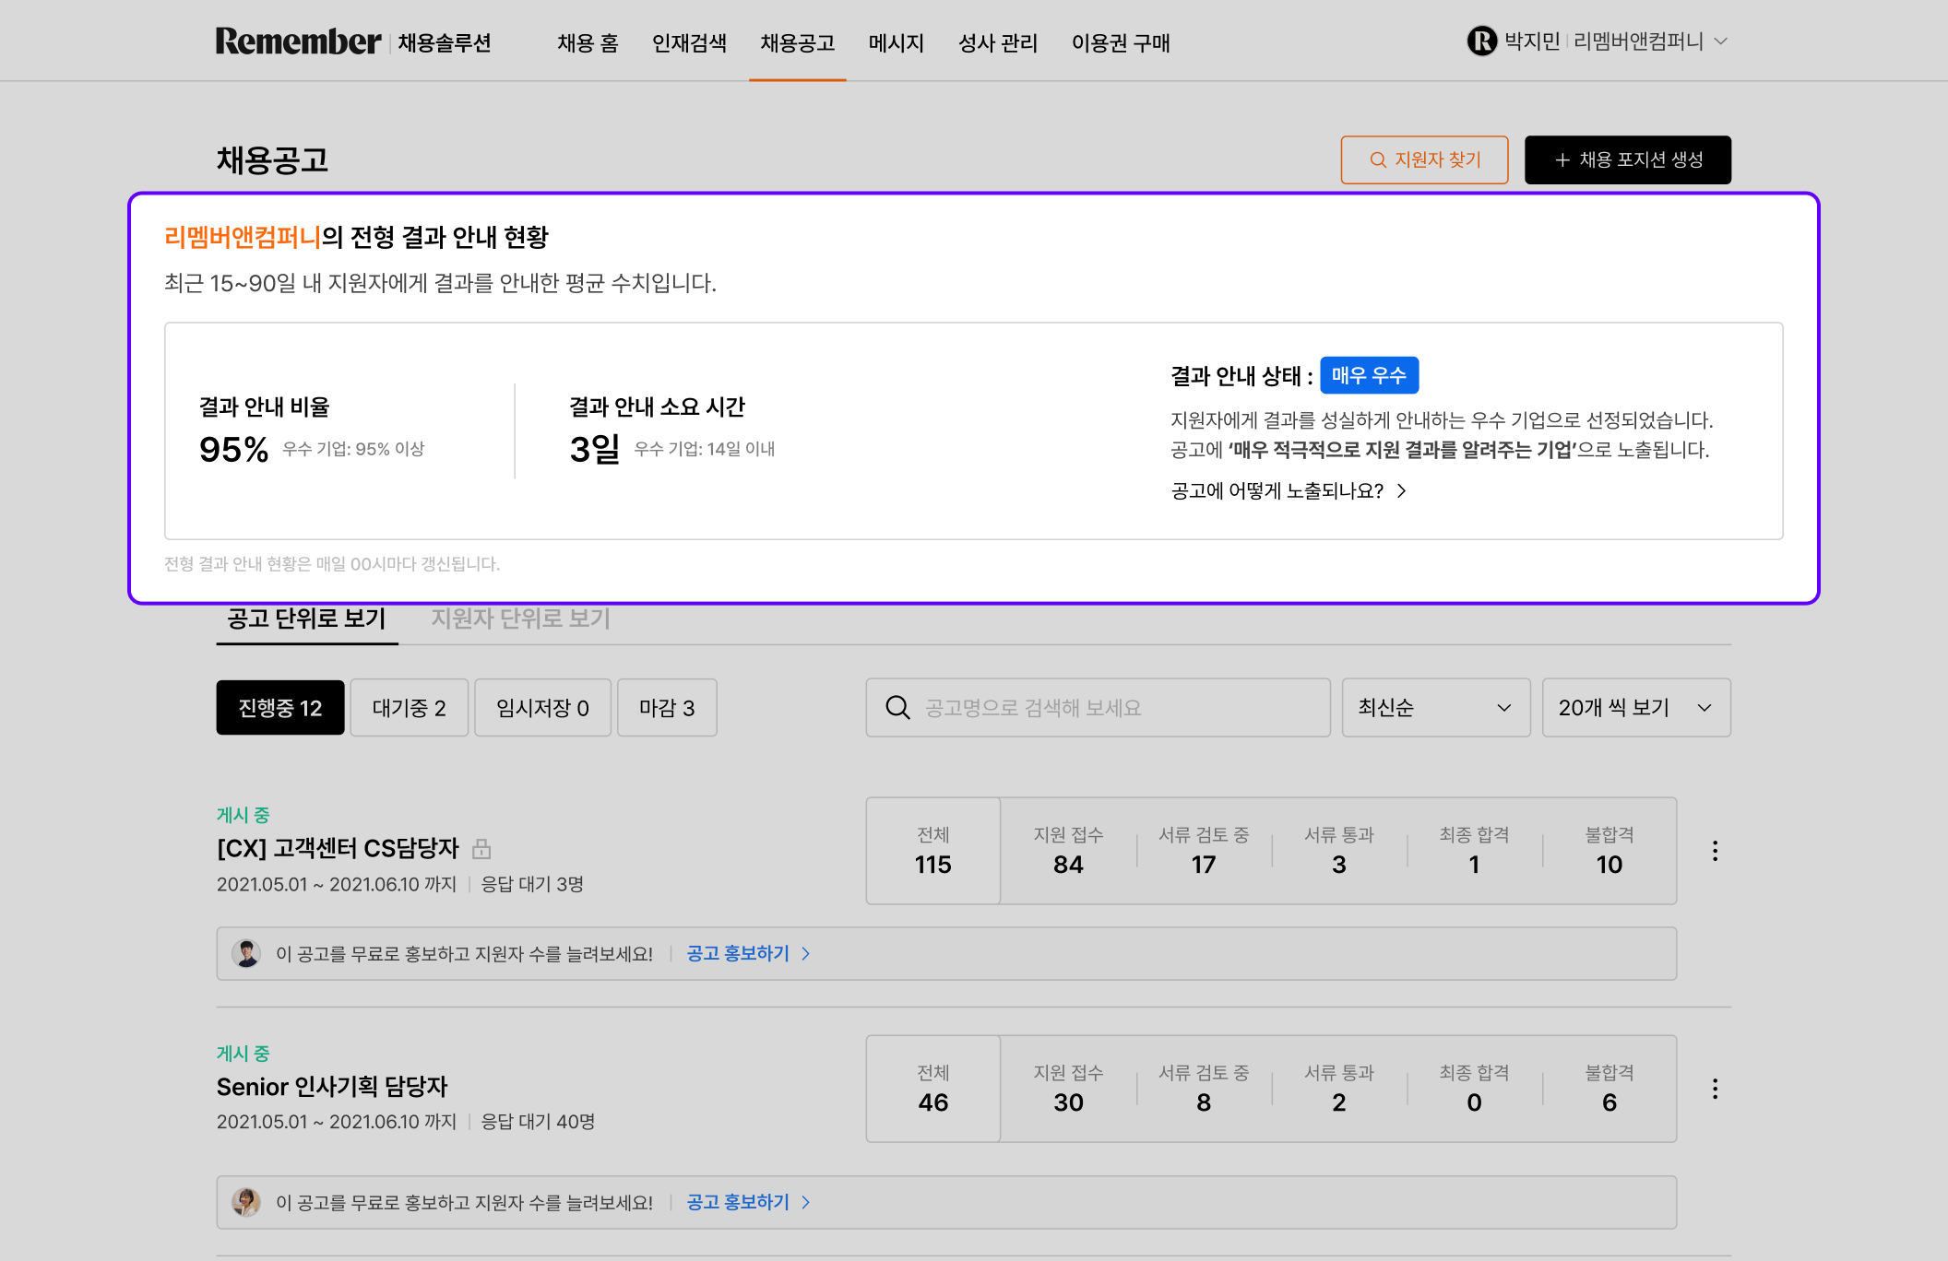Click the 95% 결과 안내 비율 value
Image resolution: width=1948 pixels, height=1261 pixels.
pyautogui.click(x=233, y=450)
